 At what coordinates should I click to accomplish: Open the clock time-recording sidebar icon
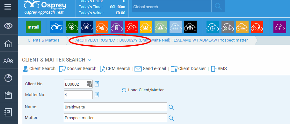[x=8, y=78]
